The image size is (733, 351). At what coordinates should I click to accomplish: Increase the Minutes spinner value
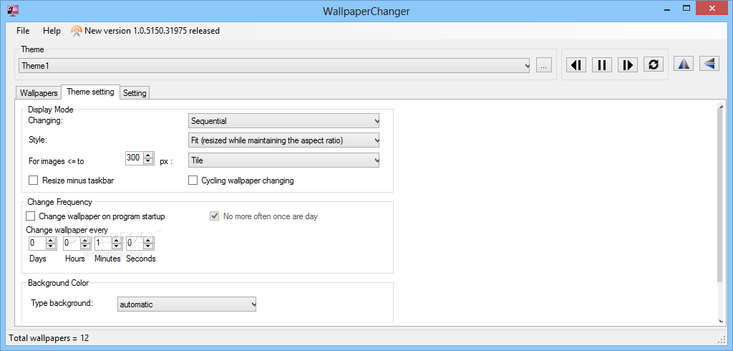tap(117, 241)
